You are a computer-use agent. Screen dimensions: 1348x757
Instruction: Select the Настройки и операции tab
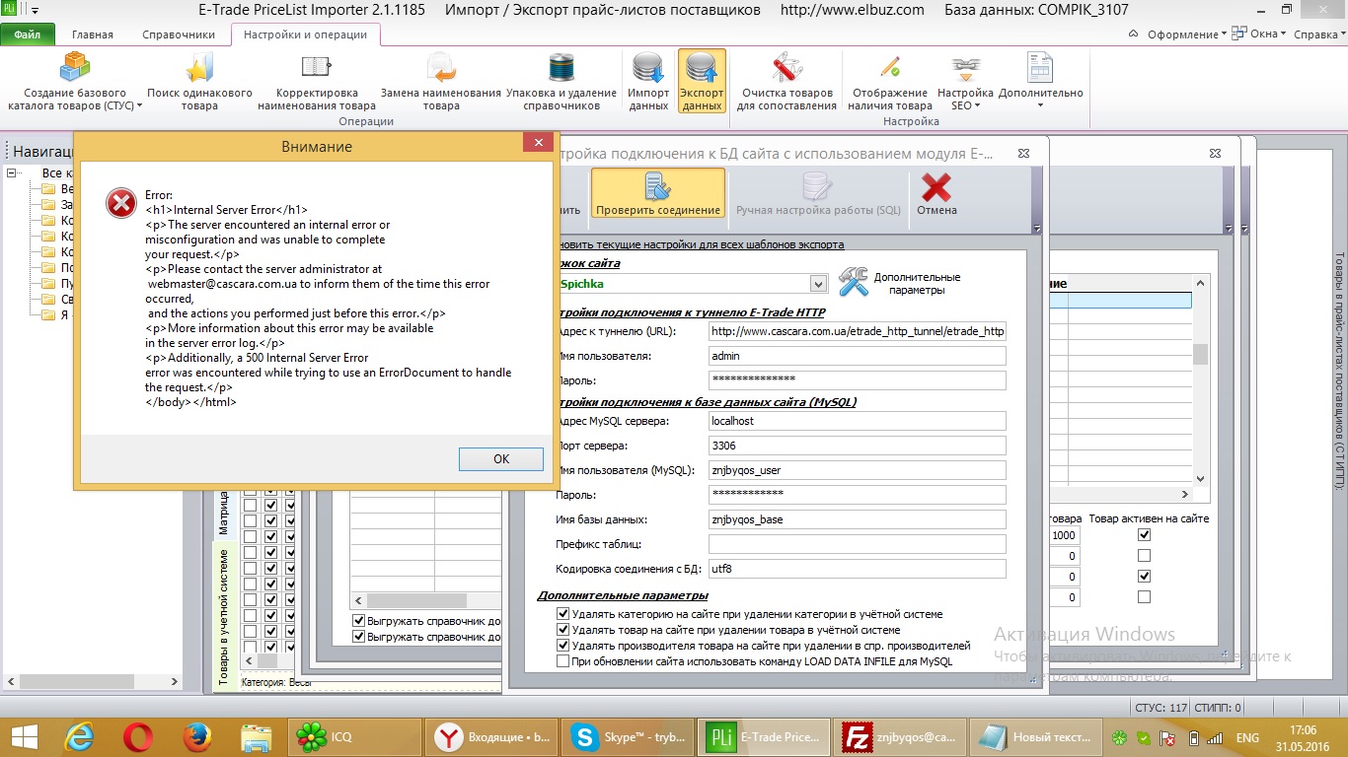[305, 34]
